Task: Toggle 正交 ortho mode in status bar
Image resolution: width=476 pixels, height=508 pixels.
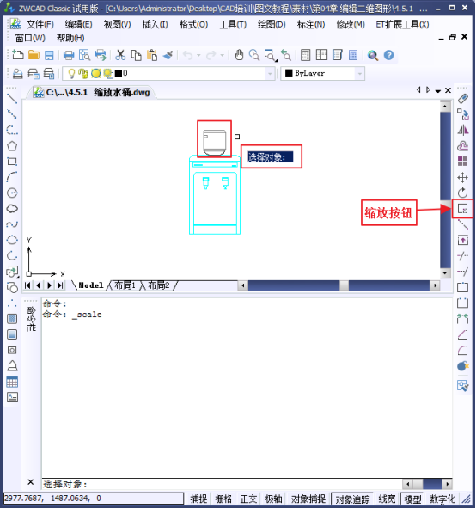Action: 248,499
